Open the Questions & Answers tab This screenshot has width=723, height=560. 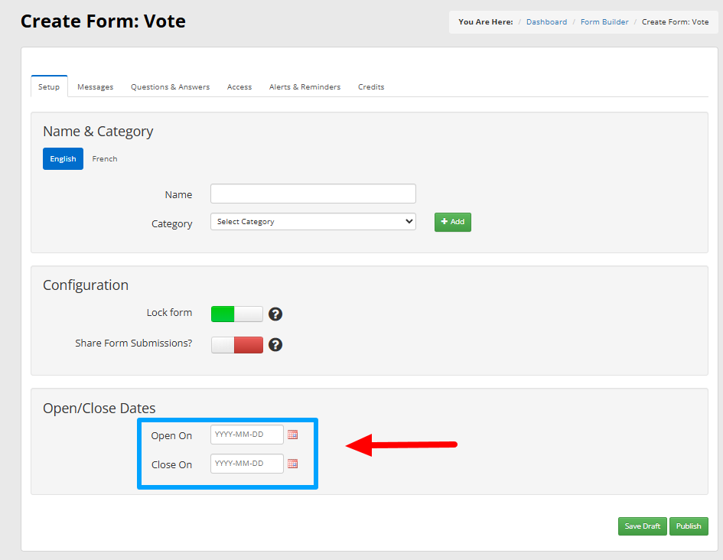coord(170,86)
